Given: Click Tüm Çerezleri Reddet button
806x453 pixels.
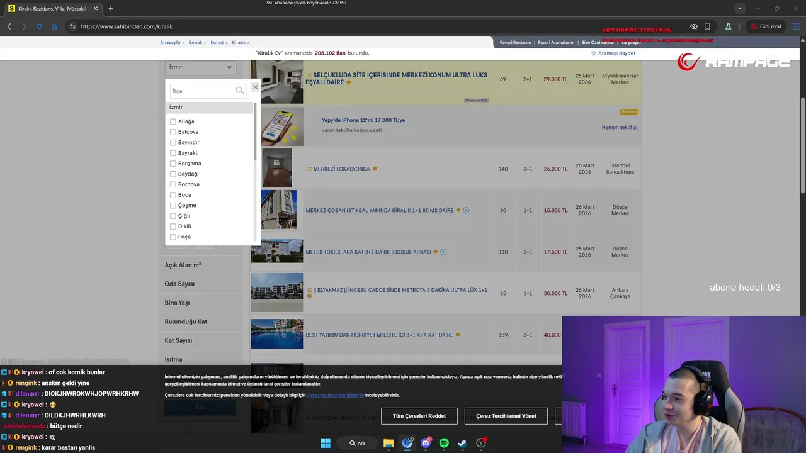Looking at the screenshot, I should pyautogui.click(x=419, y=416).
